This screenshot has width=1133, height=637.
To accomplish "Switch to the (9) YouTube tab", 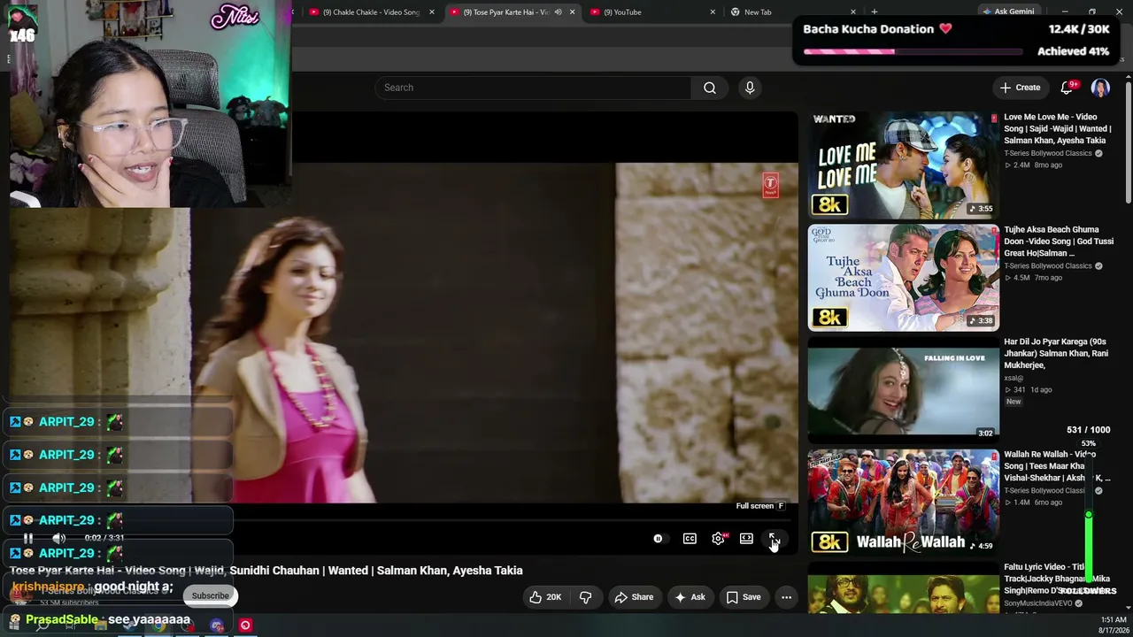I will point(649,12).
